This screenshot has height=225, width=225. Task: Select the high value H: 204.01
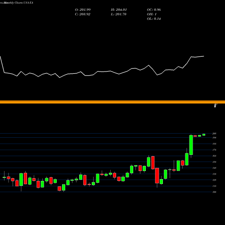[119, 10]
